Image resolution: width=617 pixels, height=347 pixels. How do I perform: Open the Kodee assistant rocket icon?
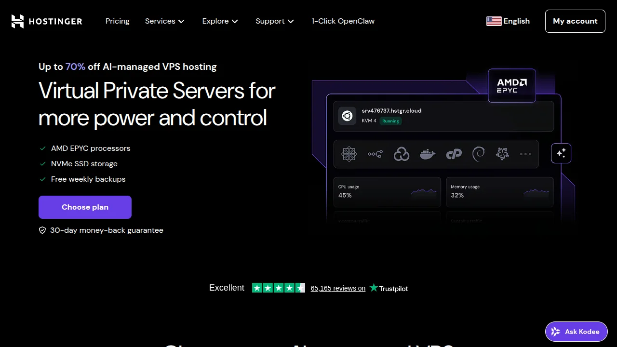coord(555,332)
